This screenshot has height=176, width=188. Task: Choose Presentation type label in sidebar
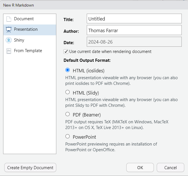point(26,29)
